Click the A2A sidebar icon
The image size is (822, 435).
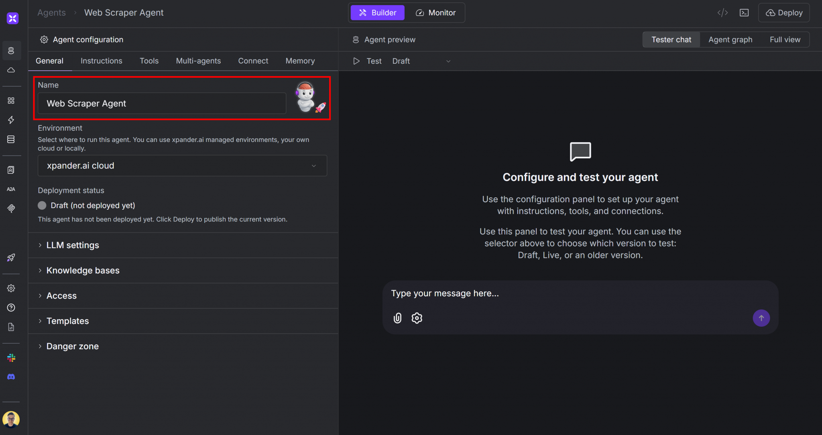coord(11,189)
